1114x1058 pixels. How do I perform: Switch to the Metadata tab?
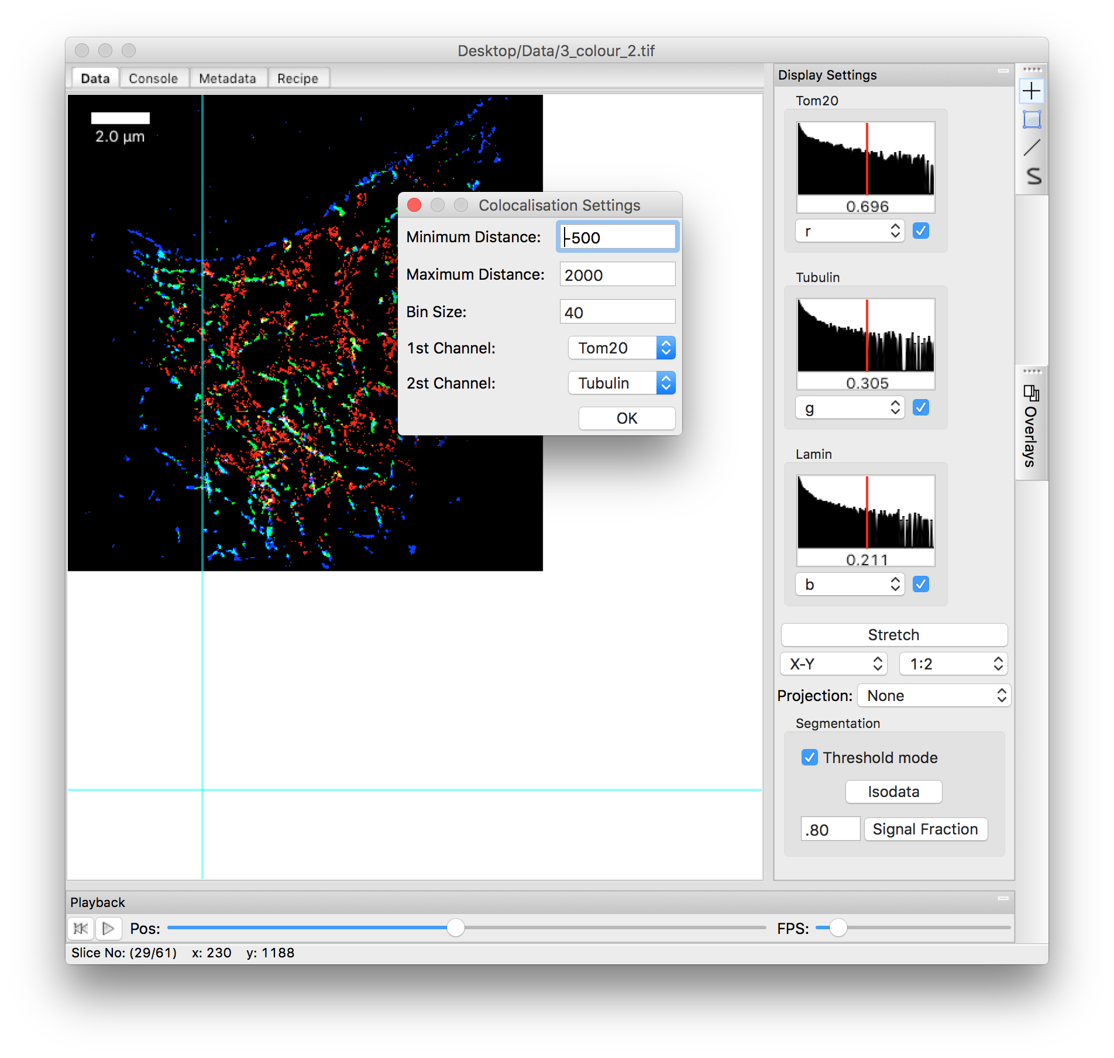[x=227, y=78]
